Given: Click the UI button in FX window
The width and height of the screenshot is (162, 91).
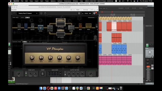Looking at the screenshot, I should click(92, 10).
